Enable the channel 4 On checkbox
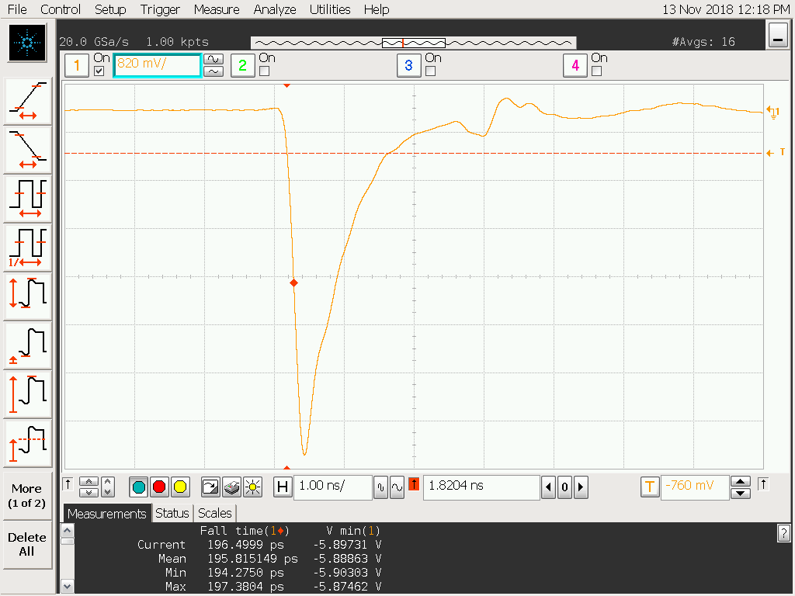Screen dimensions: 795x596 pos(597,71)
